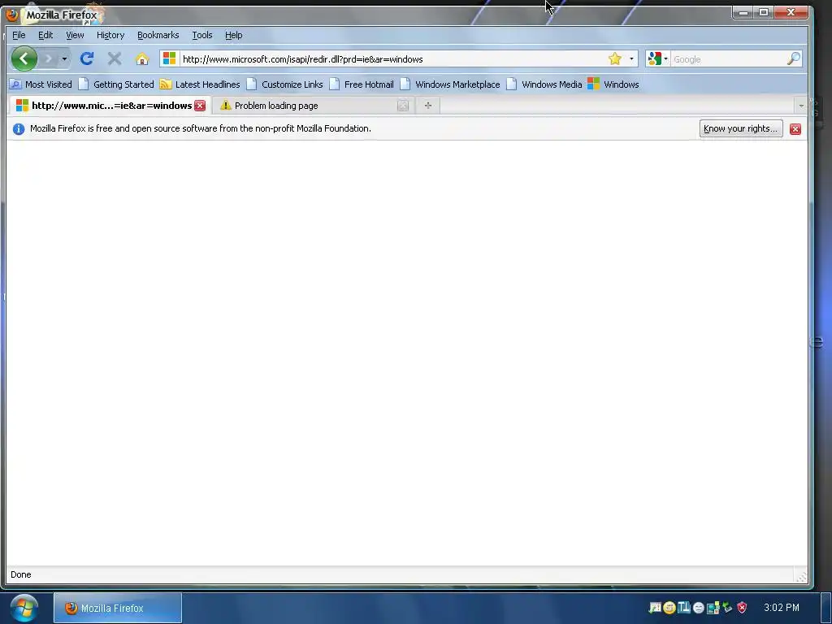Close the Problem loading page tab
This screenshot has width=832, height=624.
click(403, 106)
